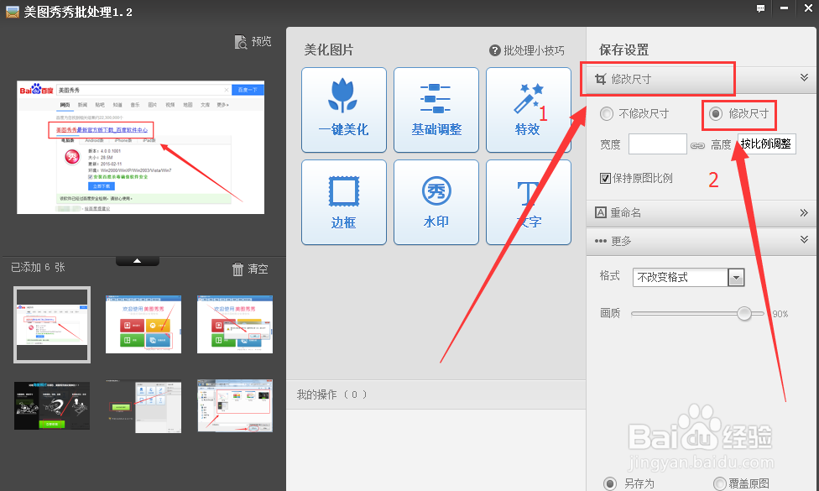The width and height of the screenshot is (819, 491).
Task: Click the 宽度 width input field
Action: point(658,144)
